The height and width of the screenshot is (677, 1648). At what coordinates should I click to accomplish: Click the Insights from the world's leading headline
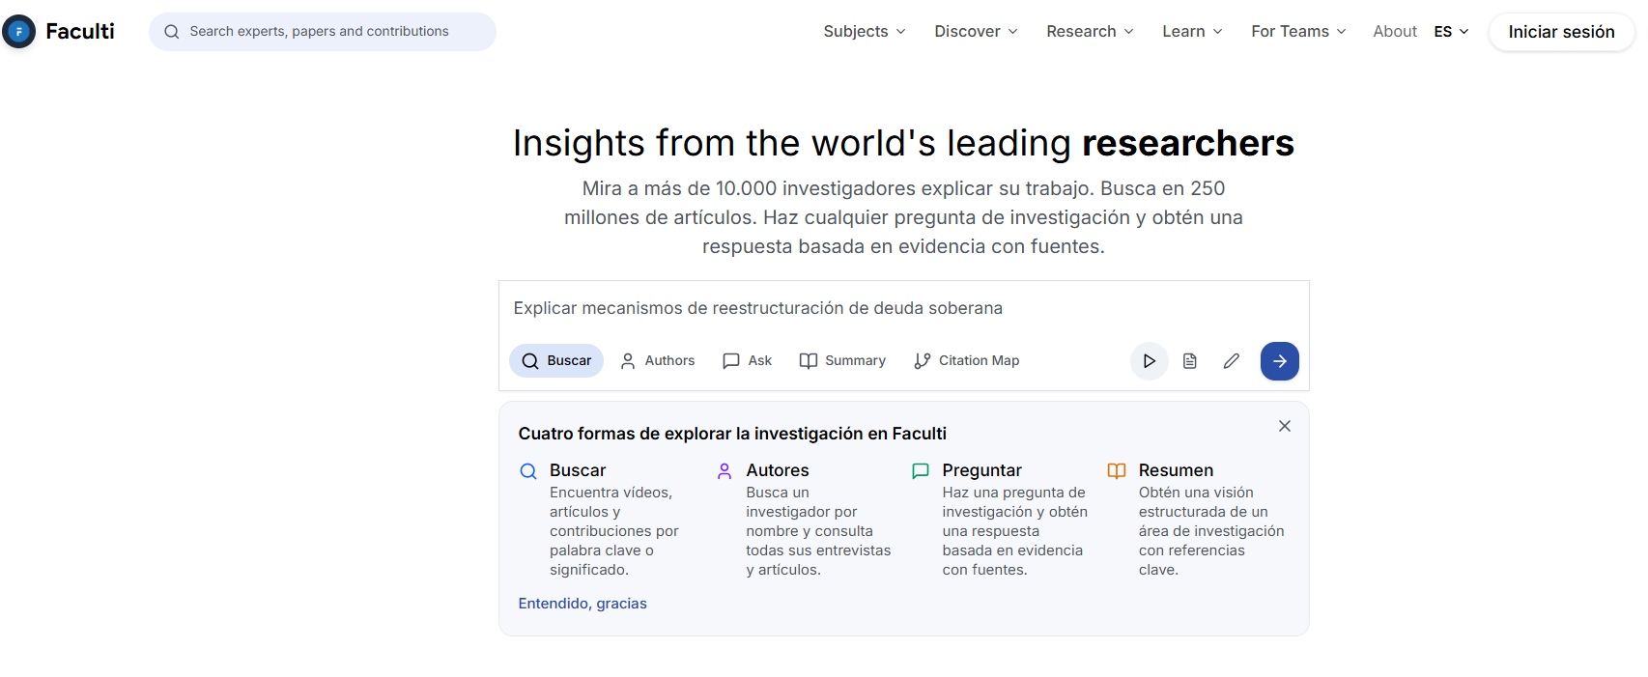tap(903, 143)
